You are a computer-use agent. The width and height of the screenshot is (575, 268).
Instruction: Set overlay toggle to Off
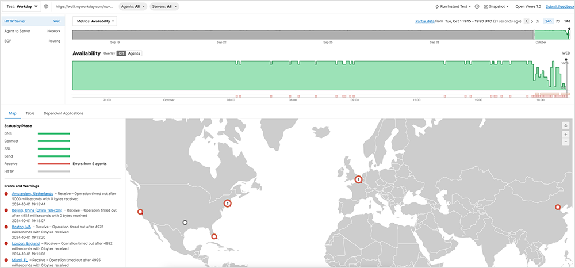click(121, 53)
